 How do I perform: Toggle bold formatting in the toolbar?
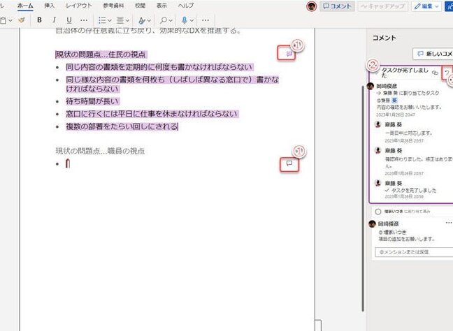[40, 20]
